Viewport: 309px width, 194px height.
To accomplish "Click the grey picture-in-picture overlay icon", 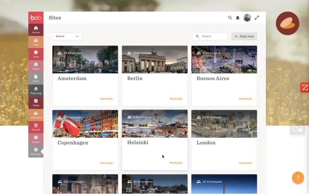I will (x=297, y=128).
